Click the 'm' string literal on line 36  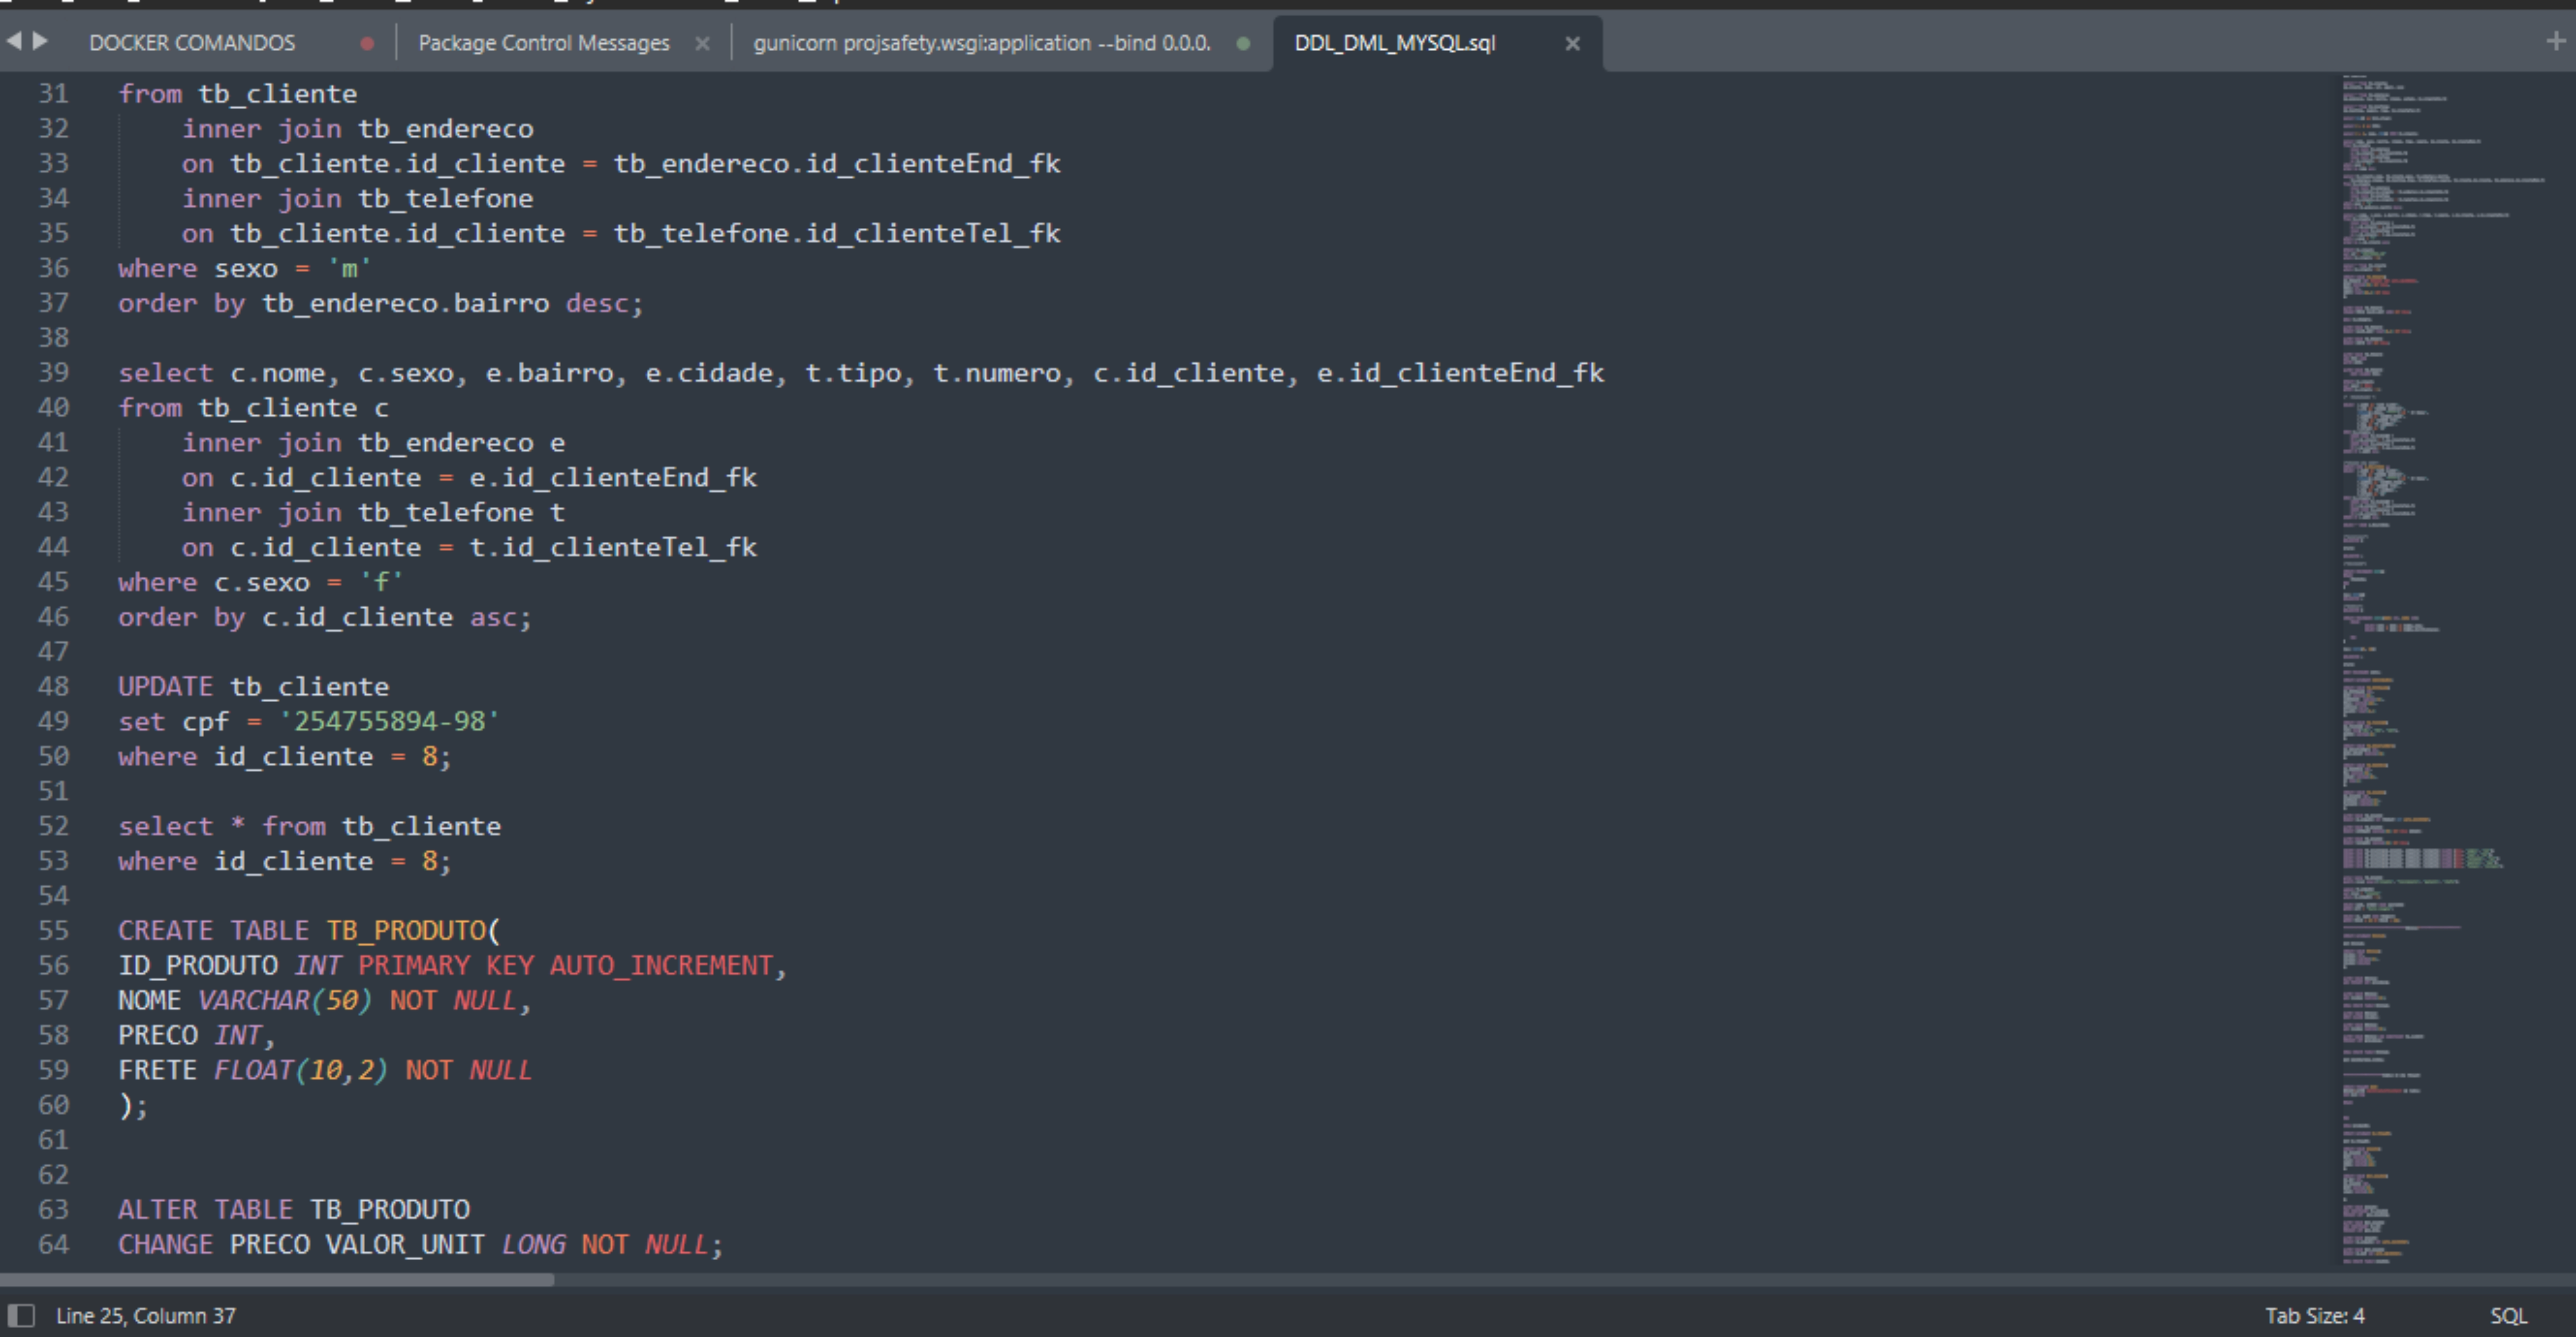350,269
